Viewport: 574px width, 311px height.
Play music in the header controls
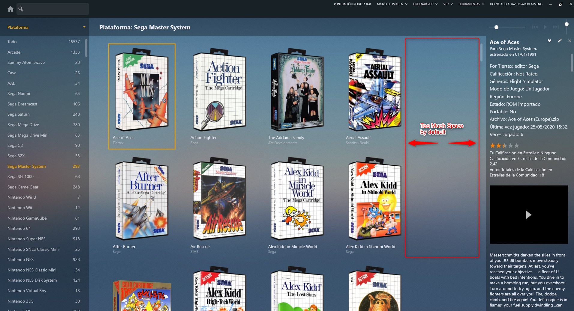(545, 27)
